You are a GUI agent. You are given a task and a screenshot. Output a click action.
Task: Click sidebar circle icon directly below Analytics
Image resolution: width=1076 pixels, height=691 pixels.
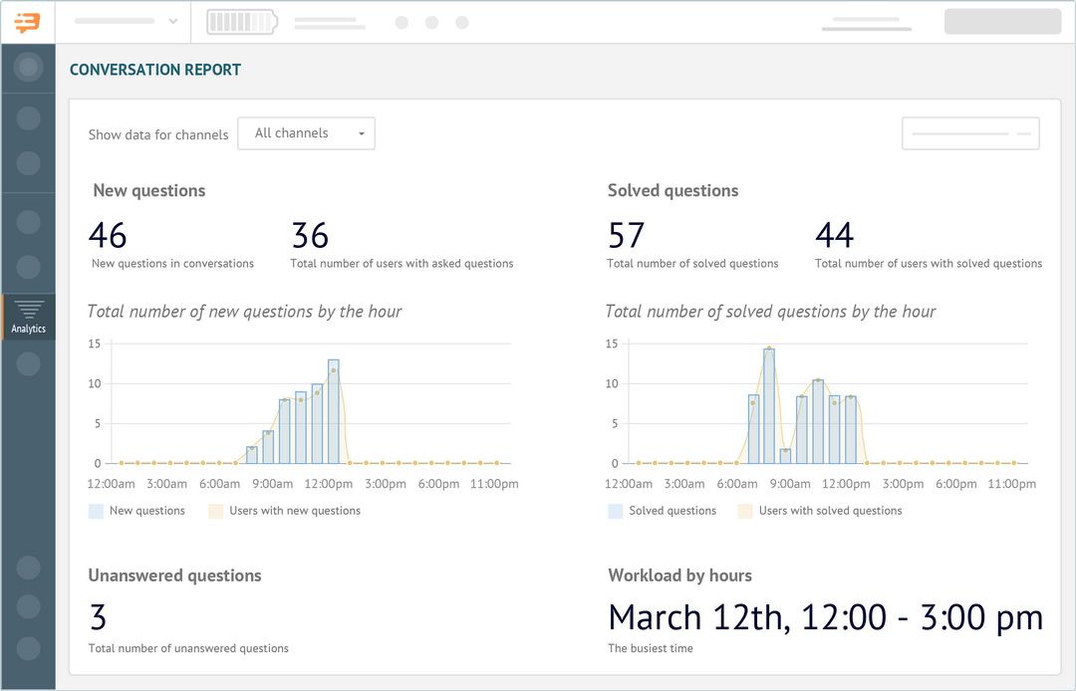[x=28, y=364]
